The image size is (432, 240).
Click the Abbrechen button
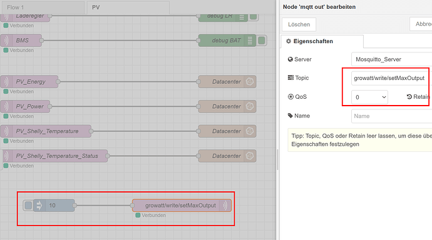[421, 24]
